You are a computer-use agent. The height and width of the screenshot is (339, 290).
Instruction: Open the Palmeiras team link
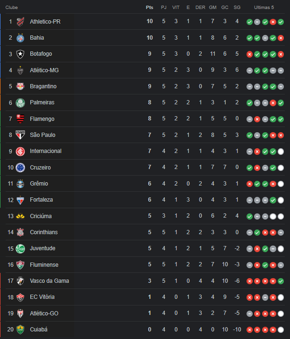pos(42,102)
